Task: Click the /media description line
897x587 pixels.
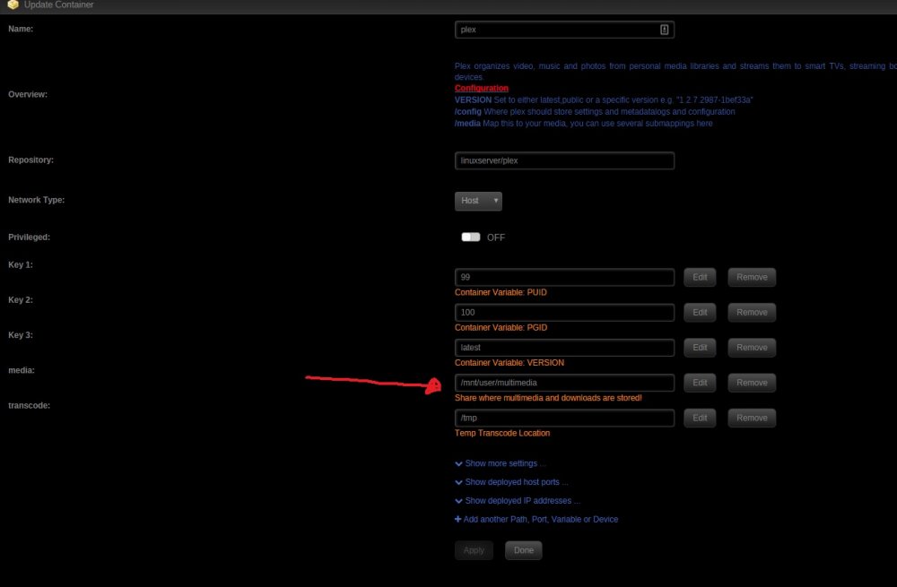Action: [584, 124]
